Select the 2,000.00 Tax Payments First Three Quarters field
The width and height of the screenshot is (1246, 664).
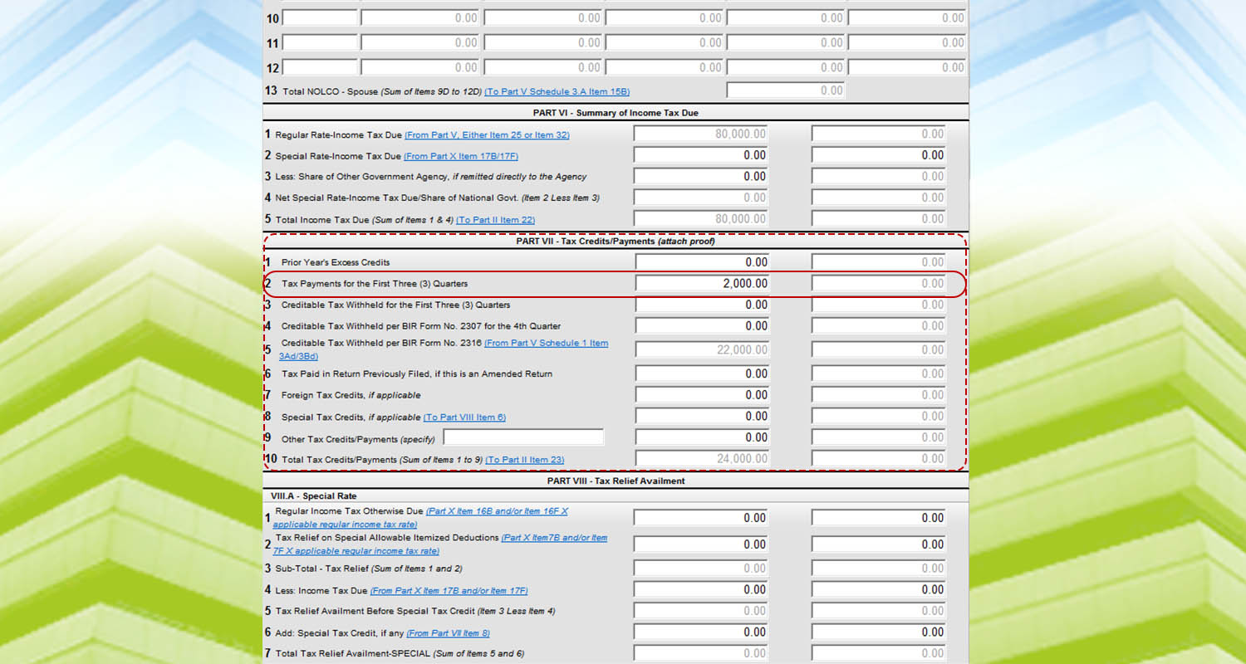click(x=702, y=284)
